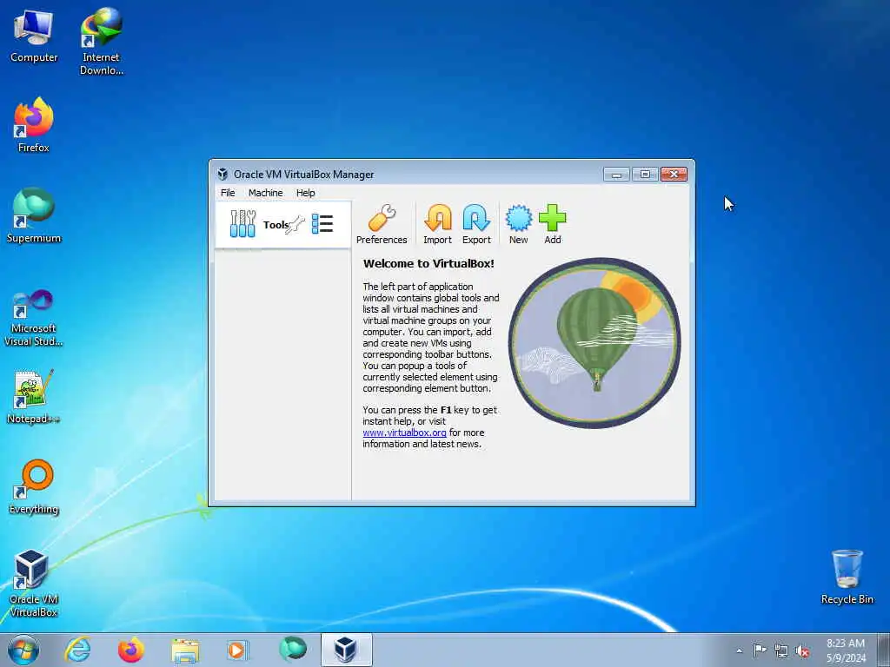
Task: Launch Supermium from the taskbar
Action: (x=292, y=650)
